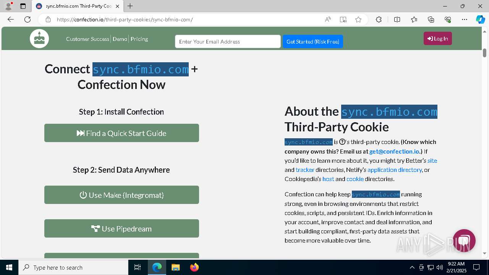Click the browser address bar URL

pos(125,19)
